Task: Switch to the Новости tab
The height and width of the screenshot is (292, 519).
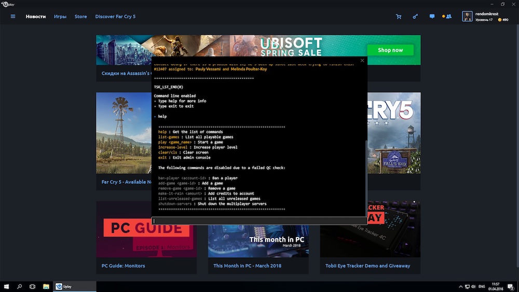Action: tap(36, 16)
